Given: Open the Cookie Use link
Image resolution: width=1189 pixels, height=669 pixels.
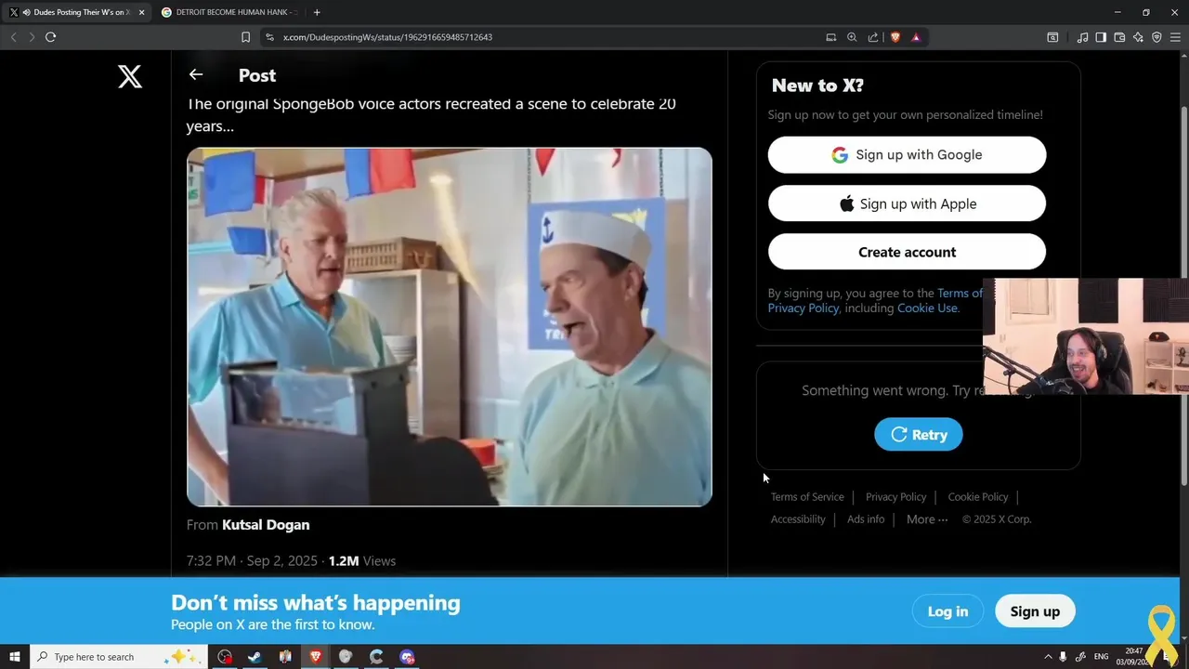Looking at the screenshot, I should pos(927,308).
